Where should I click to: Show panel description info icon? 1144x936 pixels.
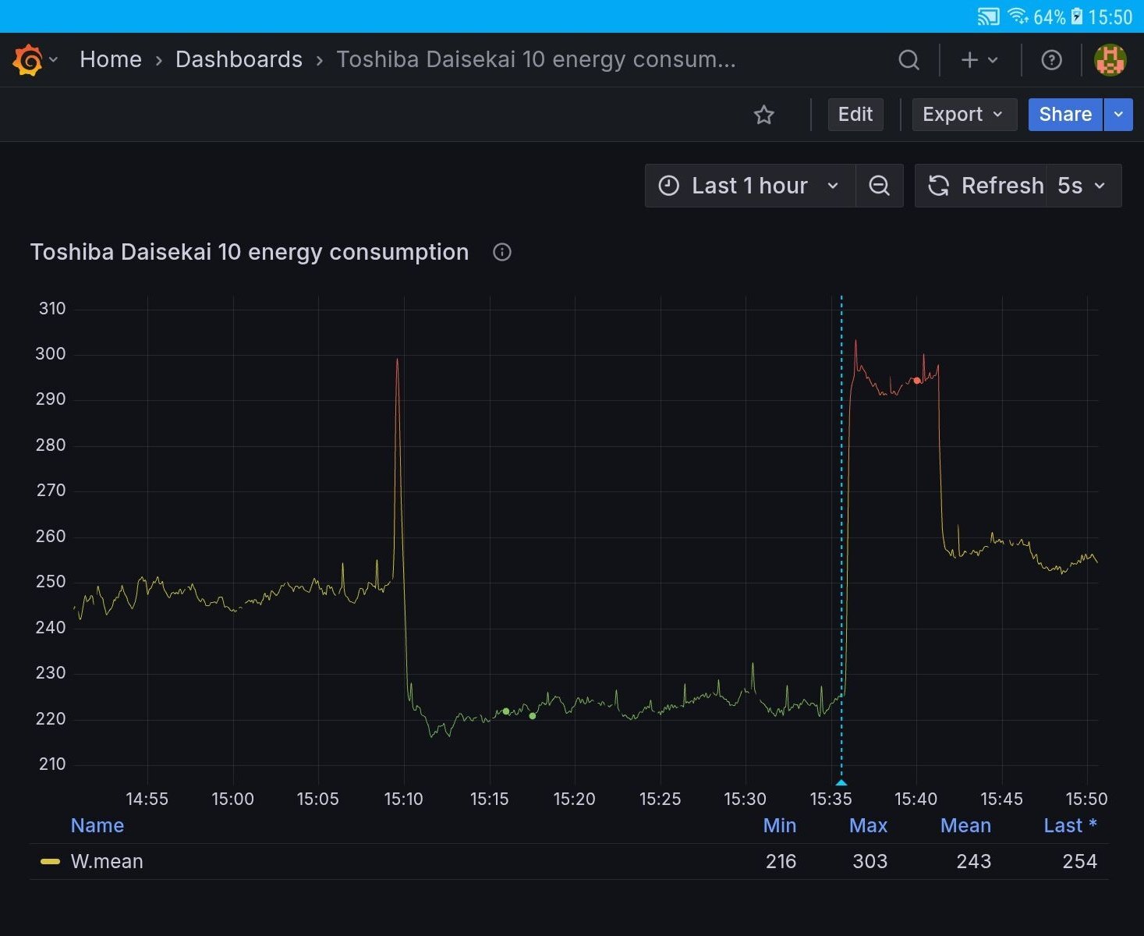click(502, 252)
